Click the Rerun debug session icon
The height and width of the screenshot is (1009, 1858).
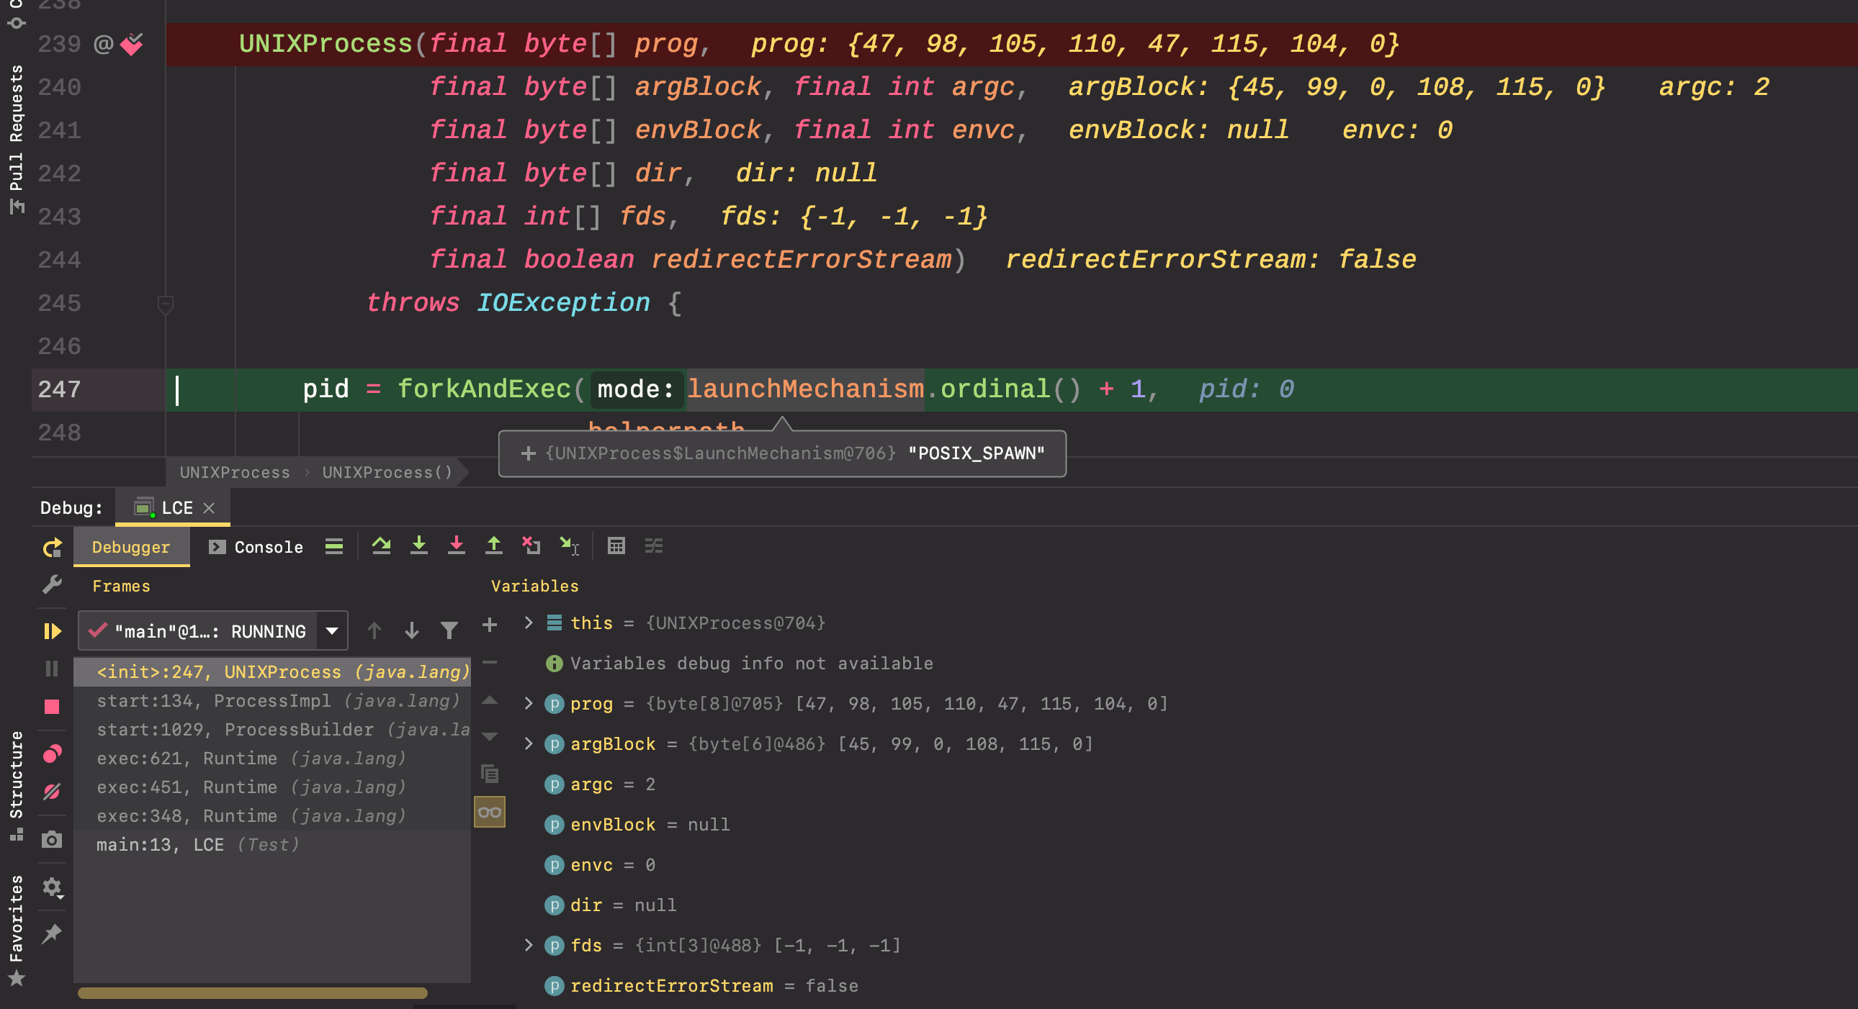tap(52, 548)
